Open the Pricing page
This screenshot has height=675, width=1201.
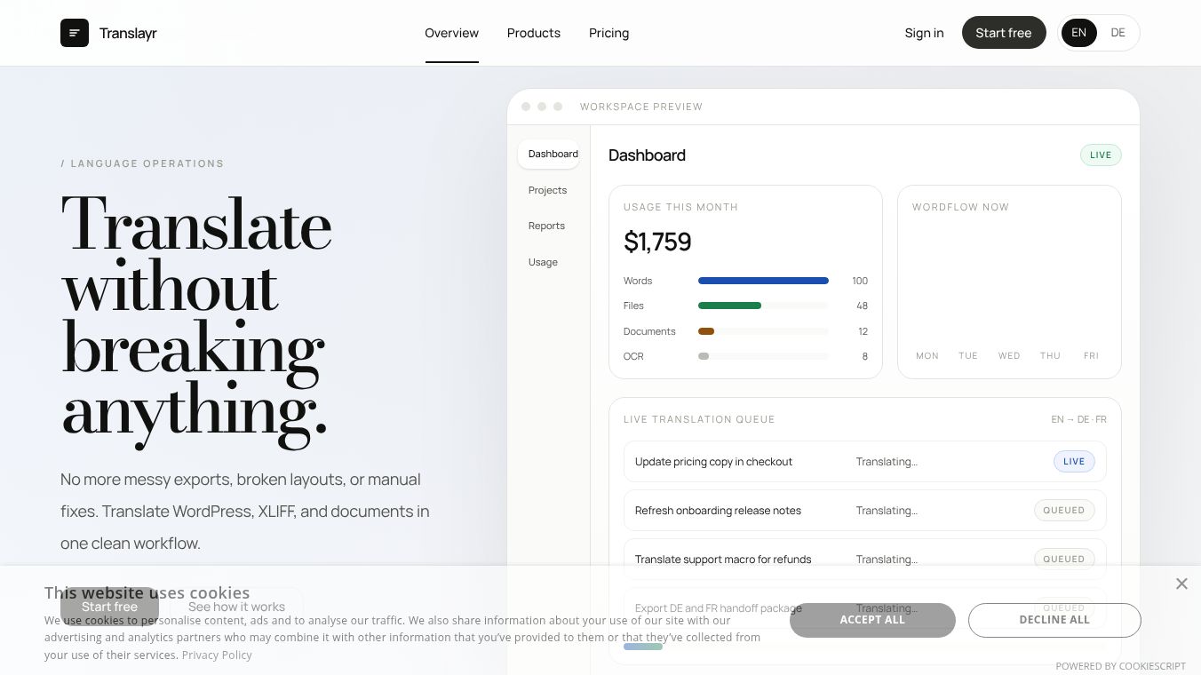pyautogui.click(x=608, y=33)
